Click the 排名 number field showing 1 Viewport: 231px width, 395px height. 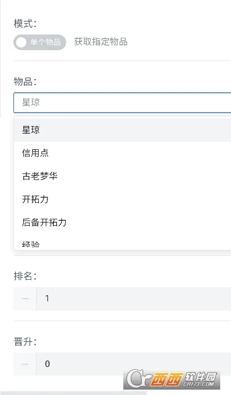[134, 299]
